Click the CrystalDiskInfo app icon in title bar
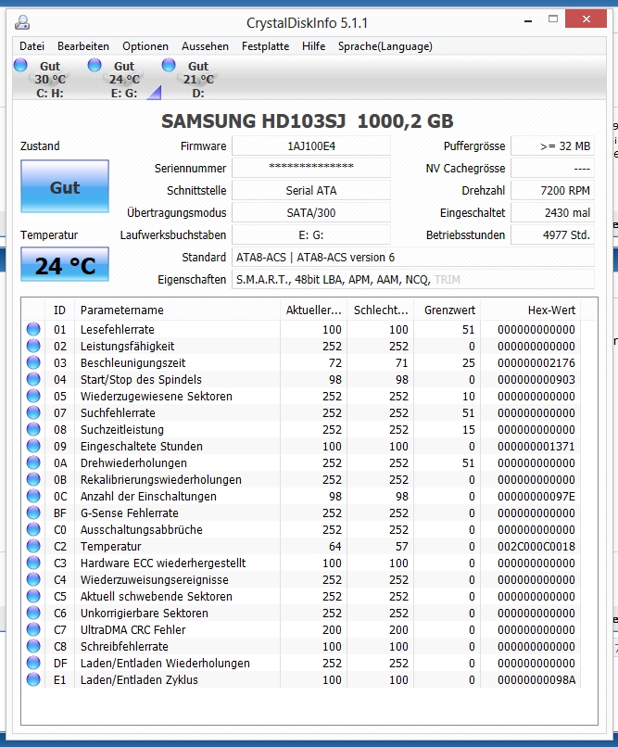 [x=22, y=22]
